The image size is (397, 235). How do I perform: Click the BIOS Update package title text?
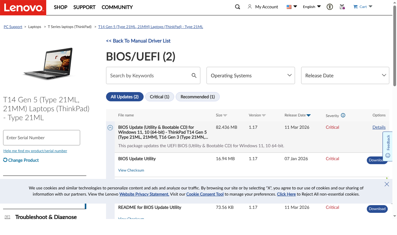pos(163,132)
